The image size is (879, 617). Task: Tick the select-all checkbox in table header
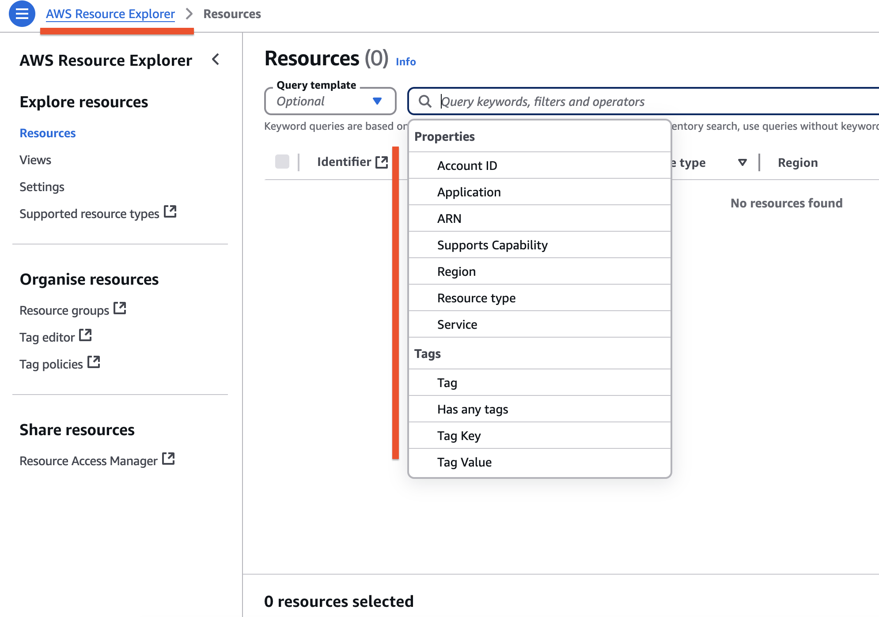282,162
